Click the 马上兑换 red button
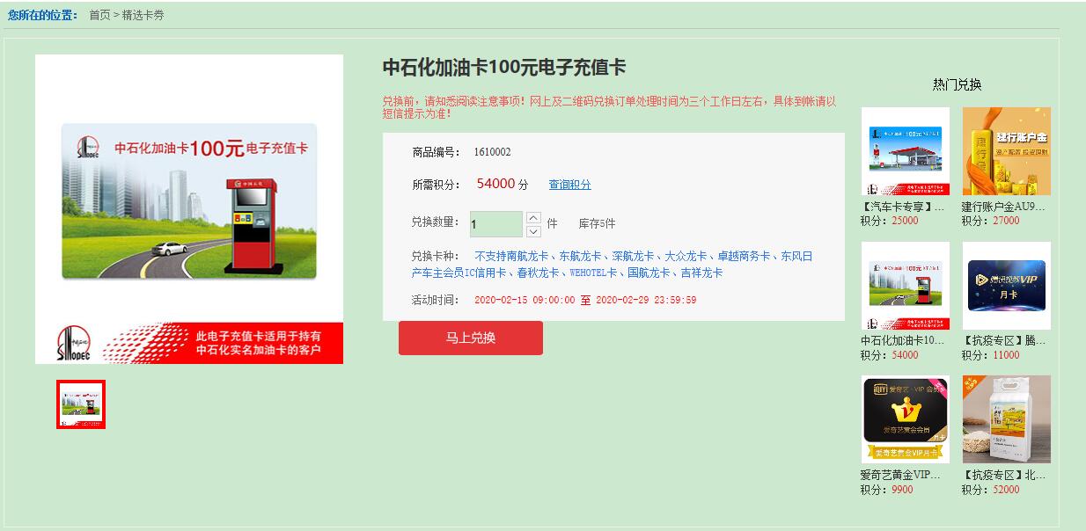Viewport: 1086px width, 531px height. click(x=471, y=338)
